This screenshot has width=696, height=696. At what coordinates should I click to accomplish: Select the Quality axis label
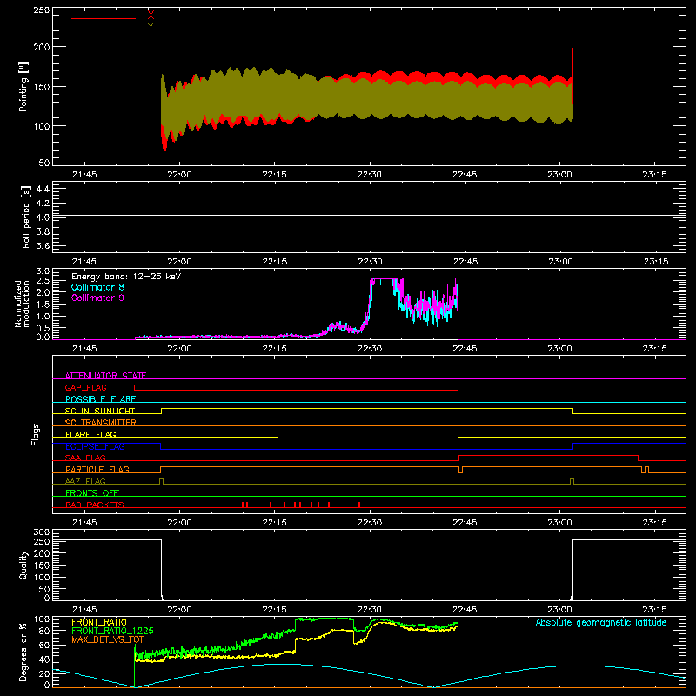click(23, 565)
